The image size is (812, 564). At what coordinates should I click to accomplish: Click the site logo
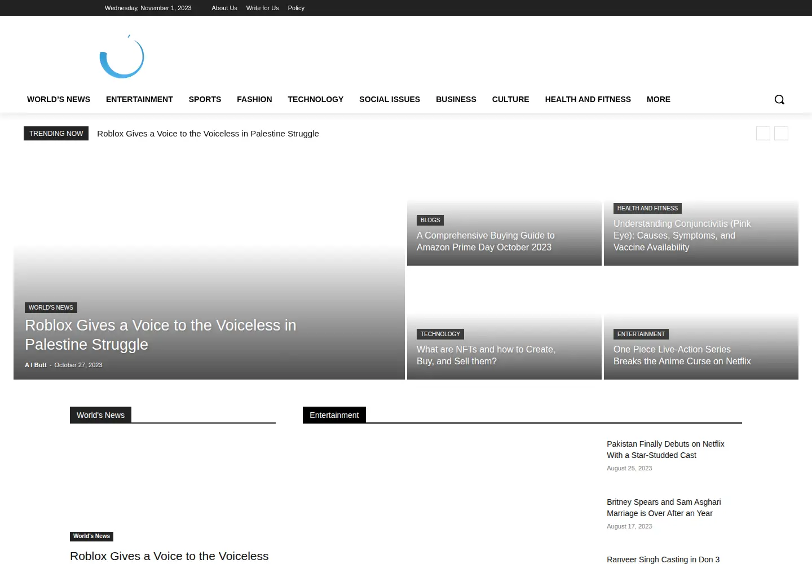[122, 56]
